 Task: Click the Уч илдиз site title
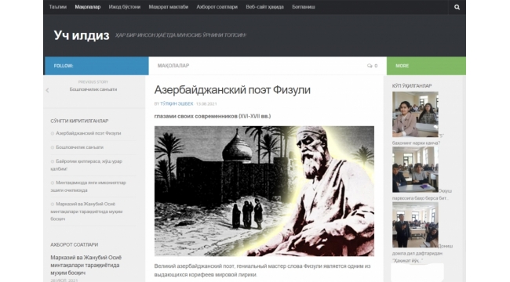click(x=82, y=35)
